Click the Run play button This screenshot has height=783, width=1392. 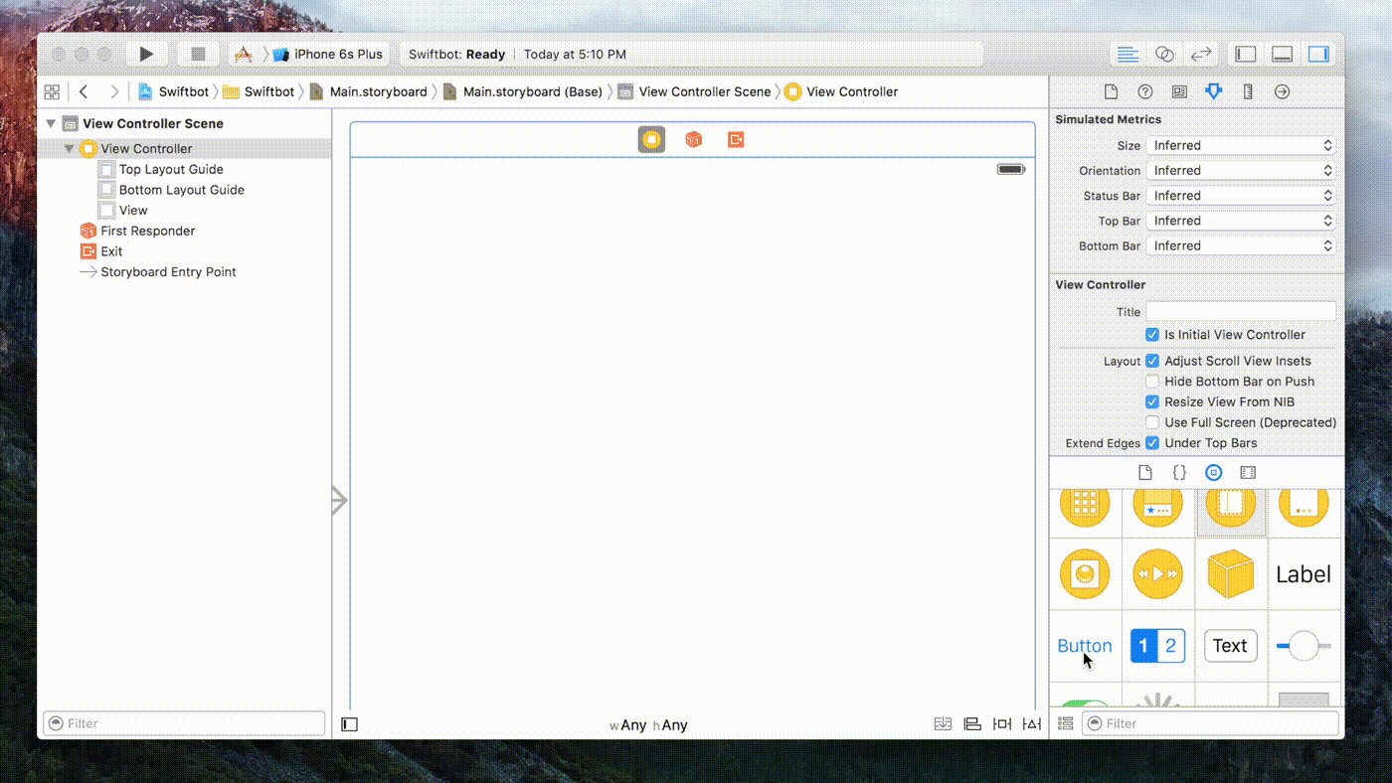click(x=146, y=55)
